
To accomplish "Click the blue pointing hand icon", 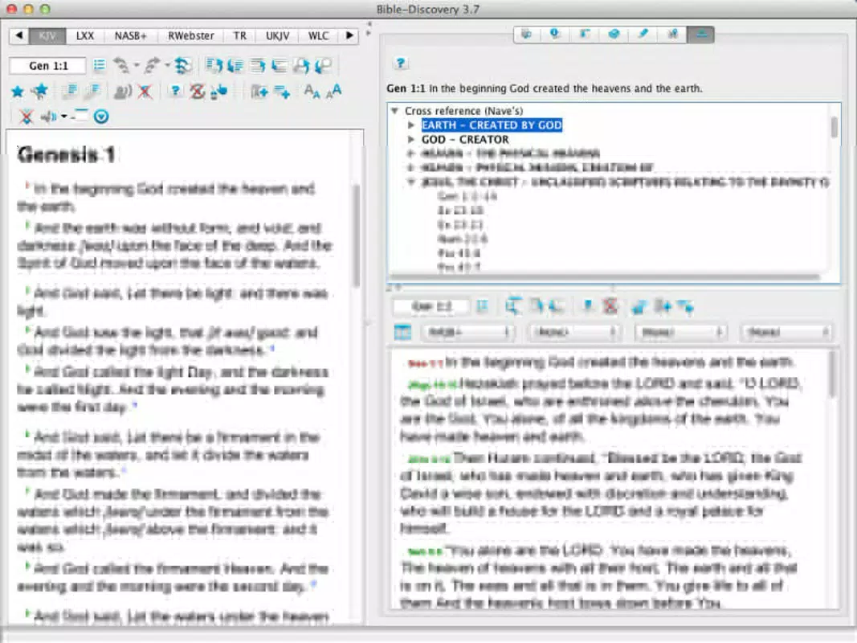I will pyautogui.click(x=220, y=91).
